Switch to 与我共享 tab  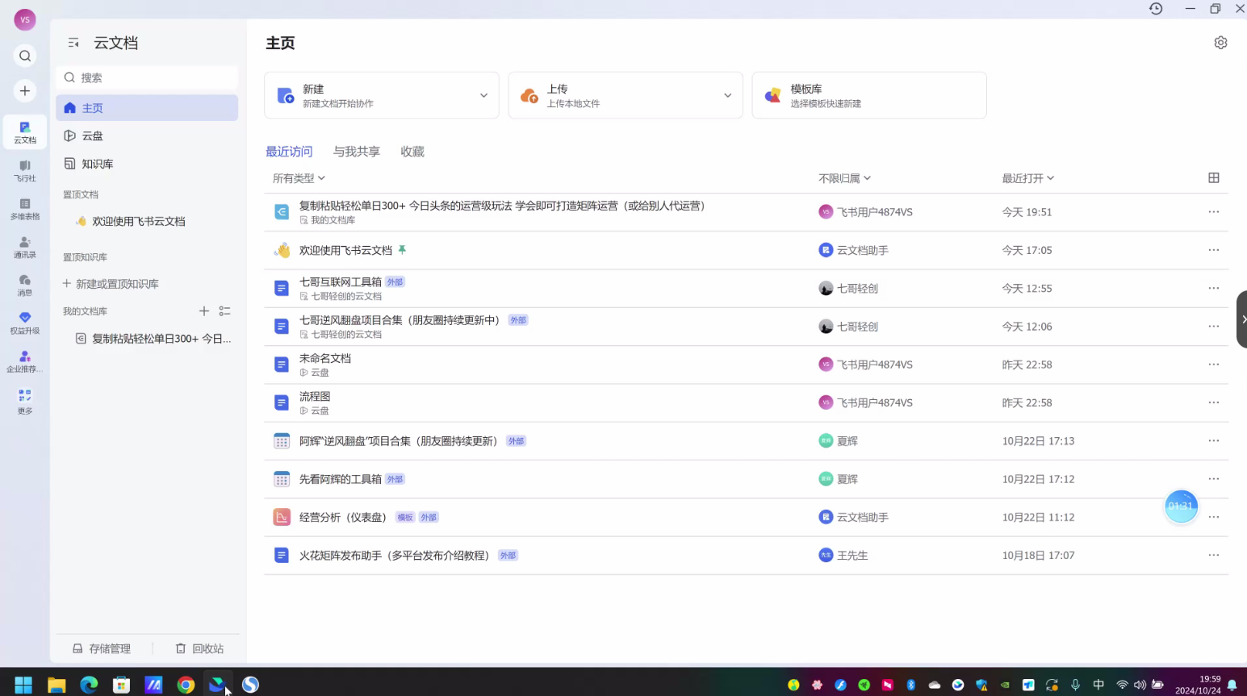coord(357,152)
